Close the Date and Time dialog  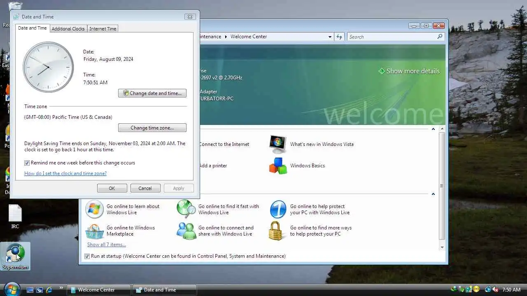[190, 17]
